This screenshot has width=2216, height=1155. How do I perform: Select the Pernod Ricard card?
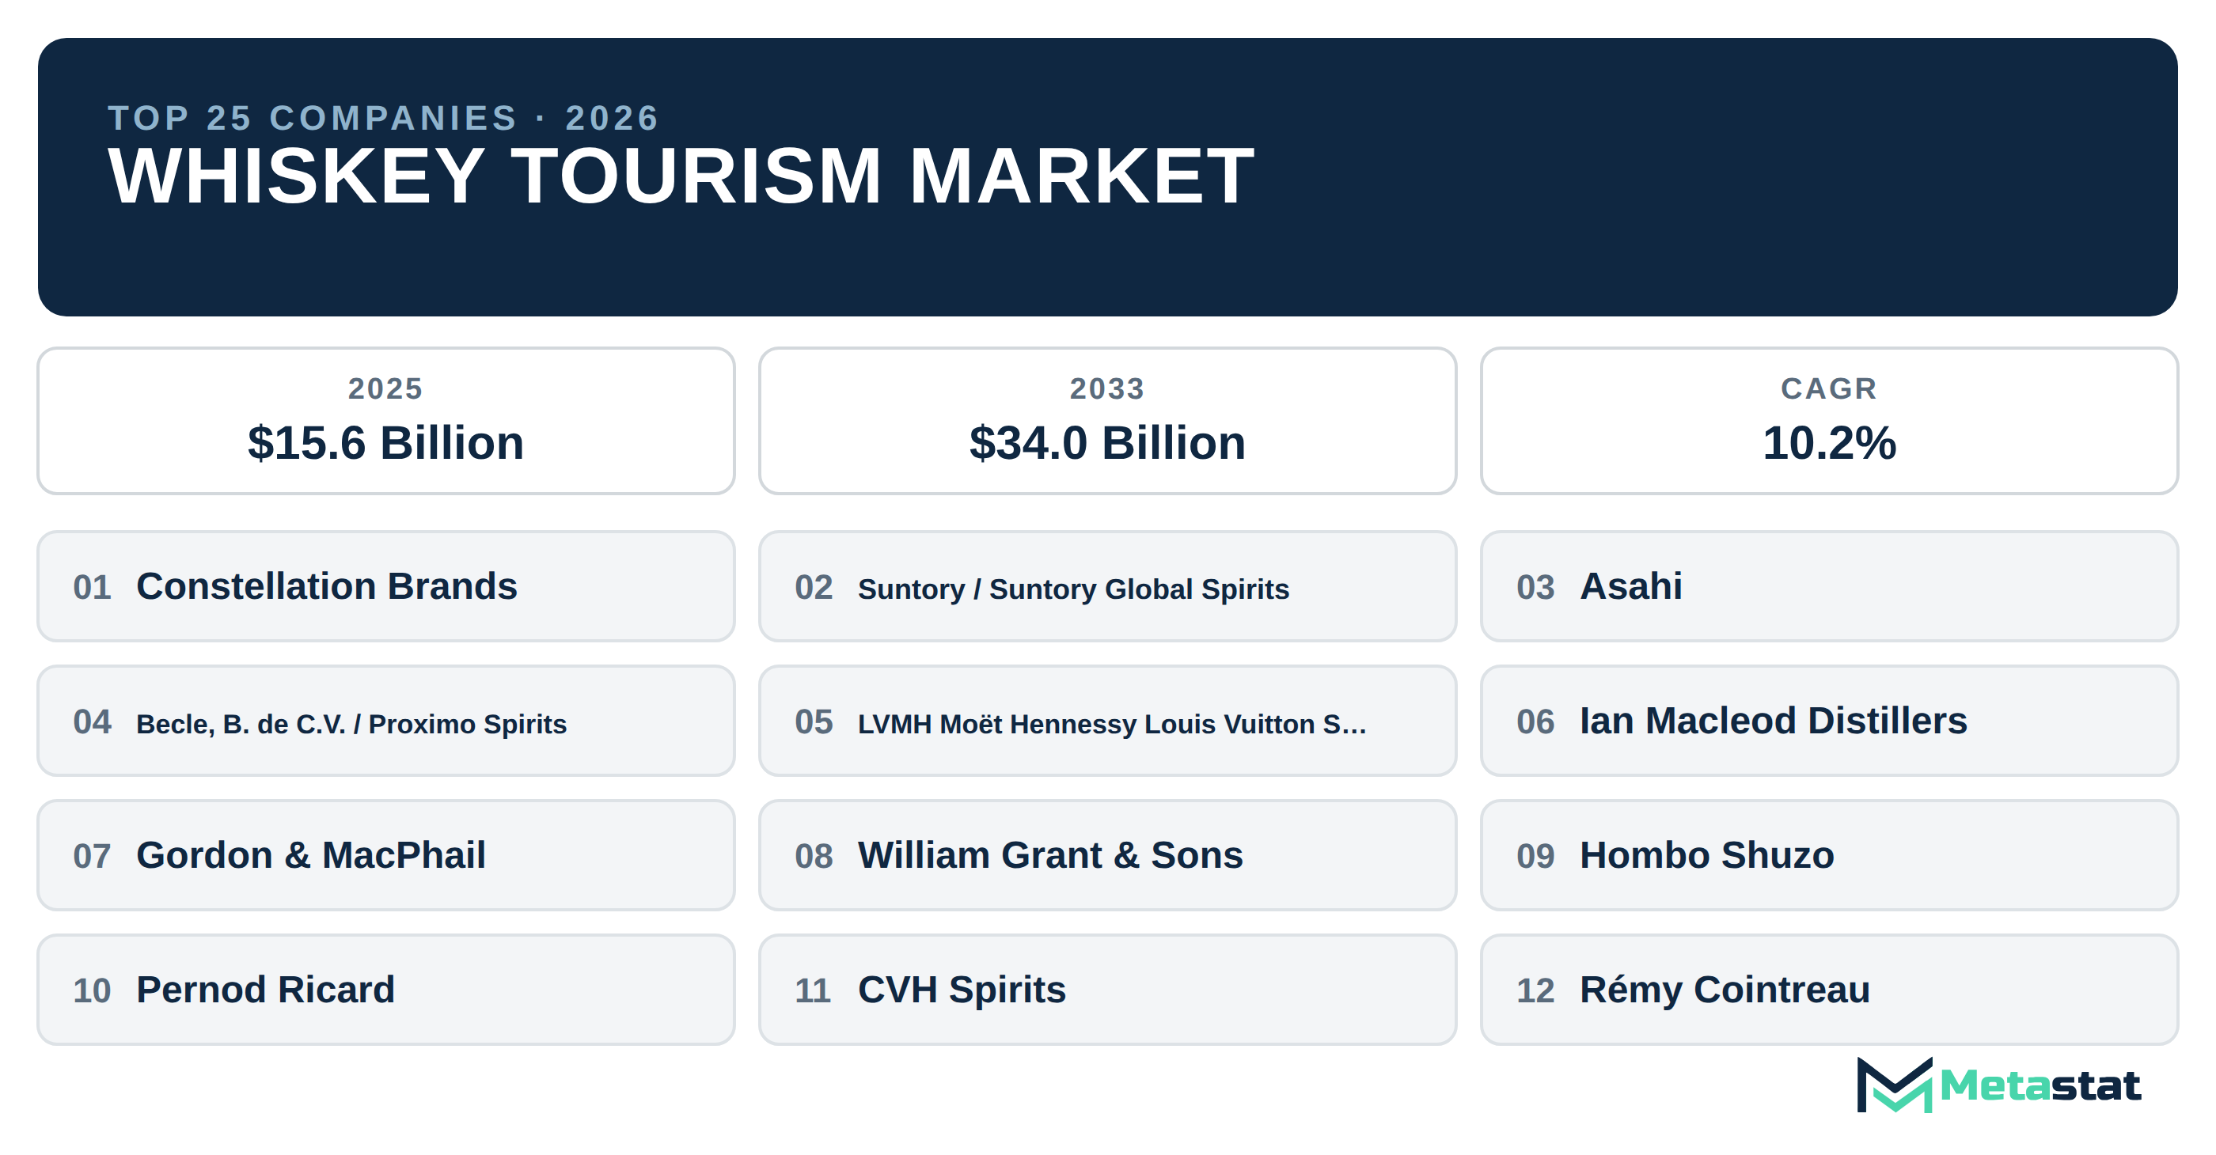click(386, 990)
